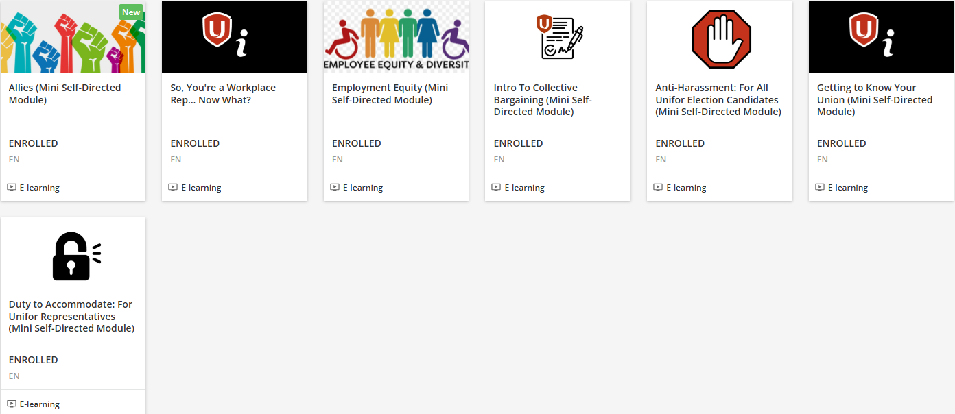Open the Allies (Mini Self-Directed Module) course
Screen dimensions: 955x414
[x=64, y=93]
